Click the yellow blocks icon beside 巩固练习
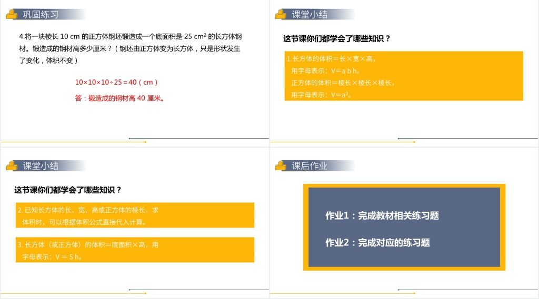Viewport: 539px width, 299px height. click(x=12, y=15)
